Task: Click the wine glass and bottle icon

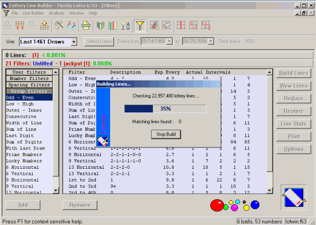Action: pos(125,26)
